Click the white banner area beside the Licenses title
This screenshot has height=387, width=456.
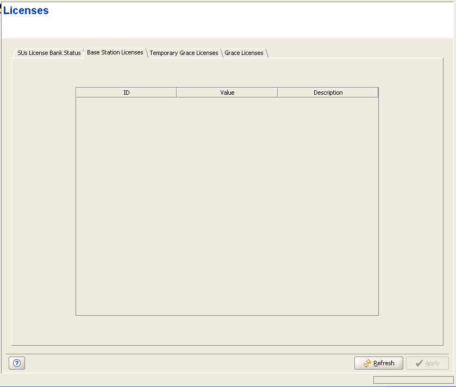[245, 19]
